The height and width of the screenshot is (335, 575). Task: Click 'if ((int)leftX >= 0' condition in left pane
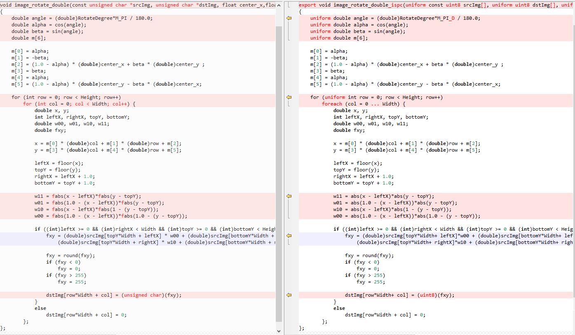coord(155,229)
